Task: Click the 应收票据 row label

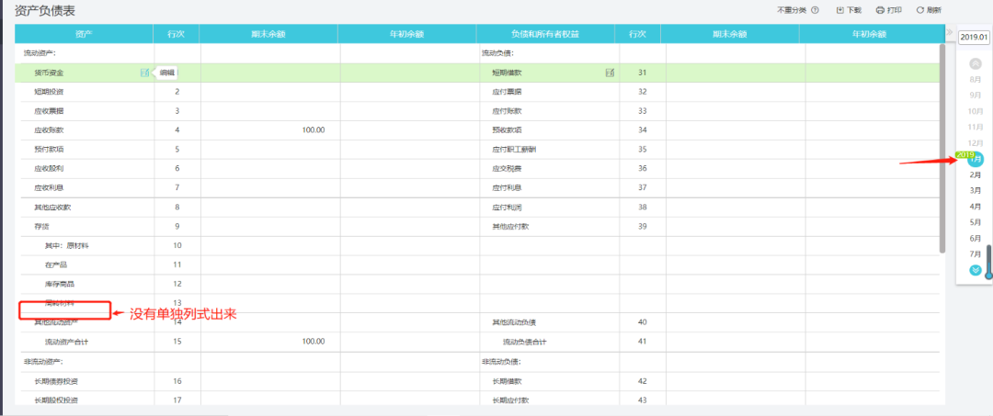Action: (x=49, y=110)
